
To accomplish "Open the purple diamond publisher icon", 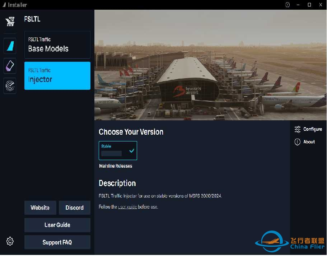I will [x=10, y=66].
